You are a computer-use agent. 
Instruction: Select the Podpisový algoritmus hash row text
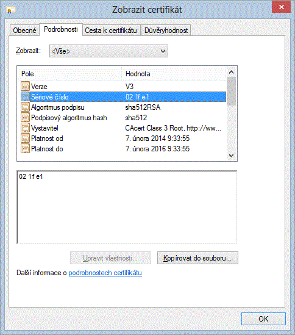[69, 118]
